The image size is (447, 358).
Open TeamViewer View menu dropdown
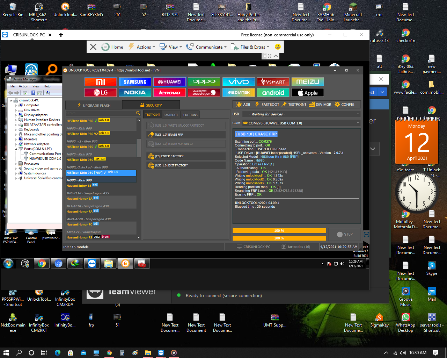(171, 47)
